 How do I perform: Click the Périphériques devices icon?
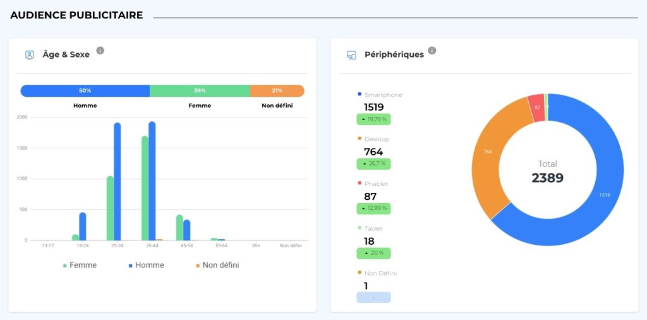351,55
